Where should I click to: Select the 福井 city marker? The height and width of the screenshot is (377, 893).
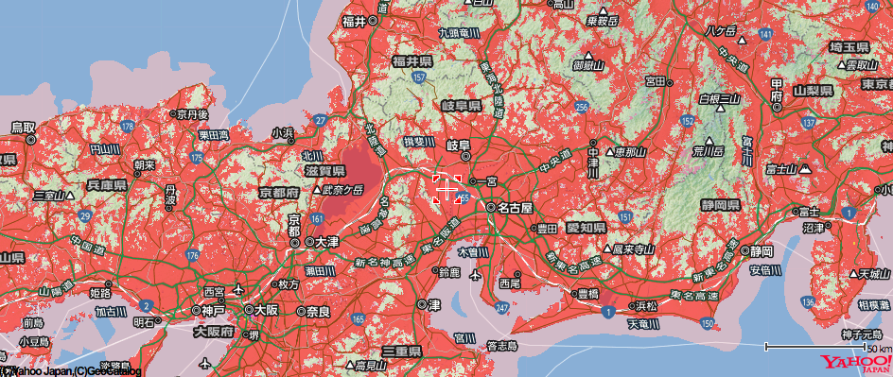coord(373,21)
